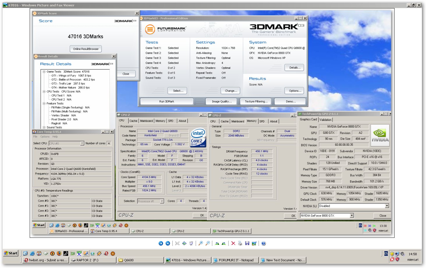This screenshot has width=426, height=268.
Task: Click the yellow security shield tray icon
Action: point(392,254)
